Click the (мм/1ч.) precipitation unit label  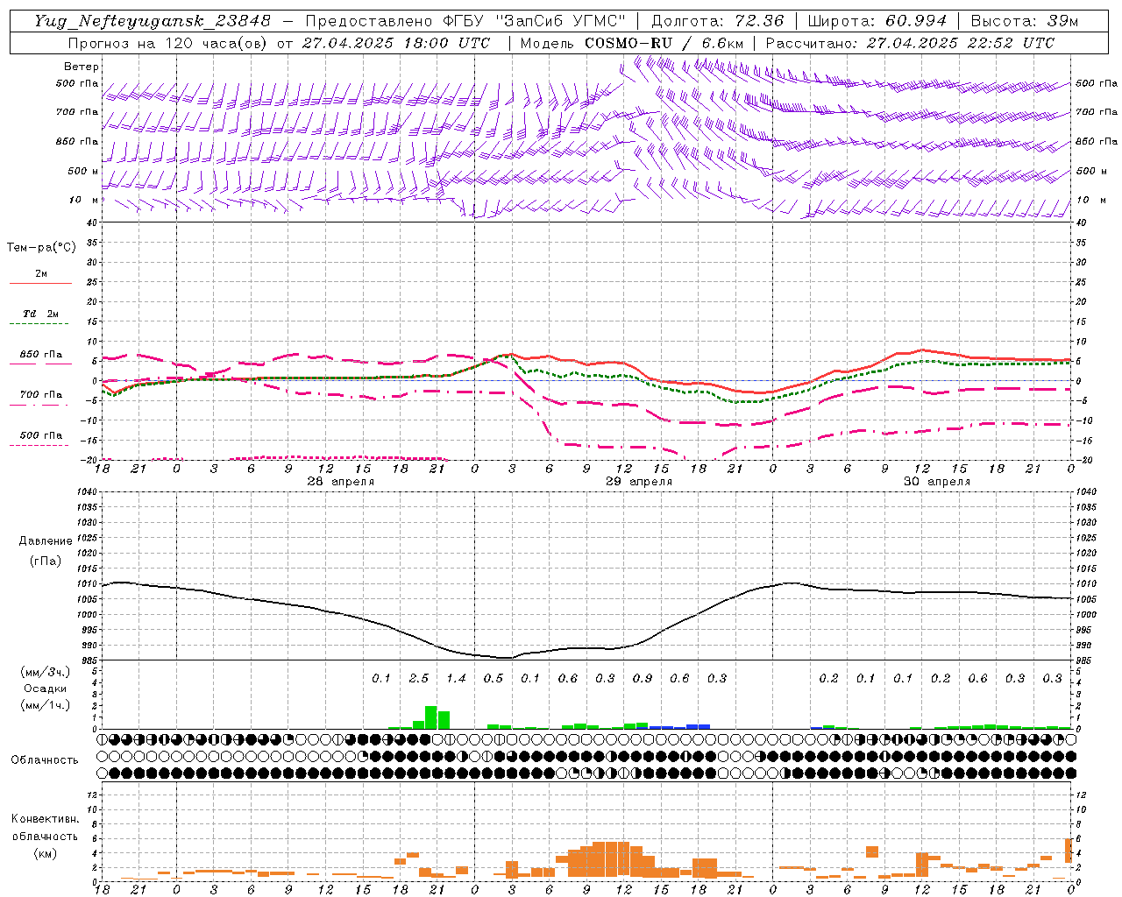pyautogui.click(x=46, y=705)
